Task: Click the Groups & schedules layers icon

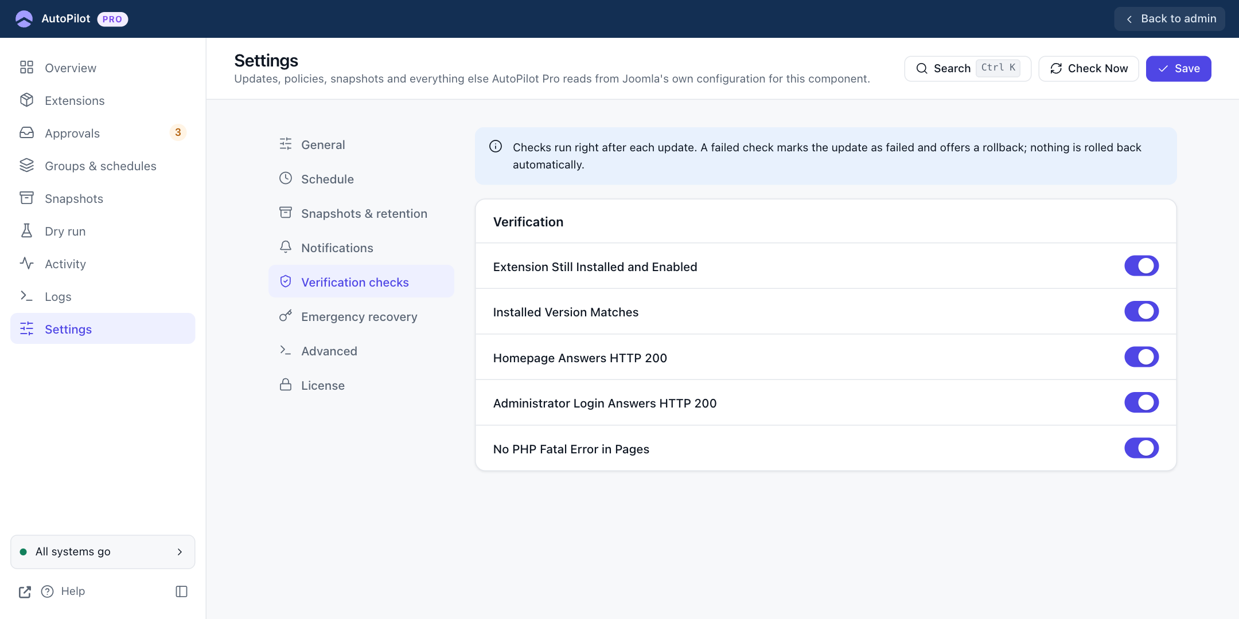Action: (26, 166)
